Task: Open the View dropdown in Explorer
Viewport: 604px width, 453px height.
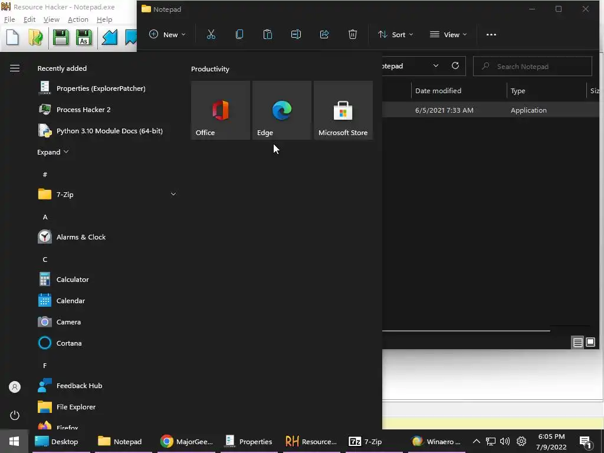Action: [448, 34]
